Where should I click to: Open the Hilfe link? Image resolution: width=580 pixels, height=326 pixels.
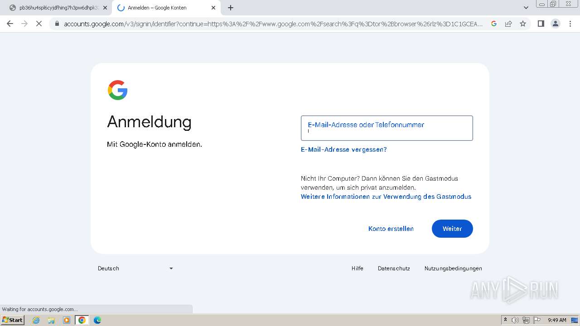[x=358, y=268]
